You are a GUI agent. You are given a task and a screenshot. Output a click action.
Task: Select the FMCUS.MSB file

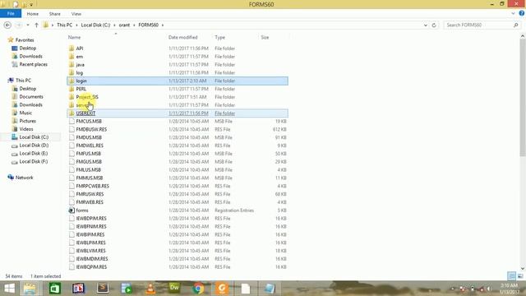coord(89,121)
